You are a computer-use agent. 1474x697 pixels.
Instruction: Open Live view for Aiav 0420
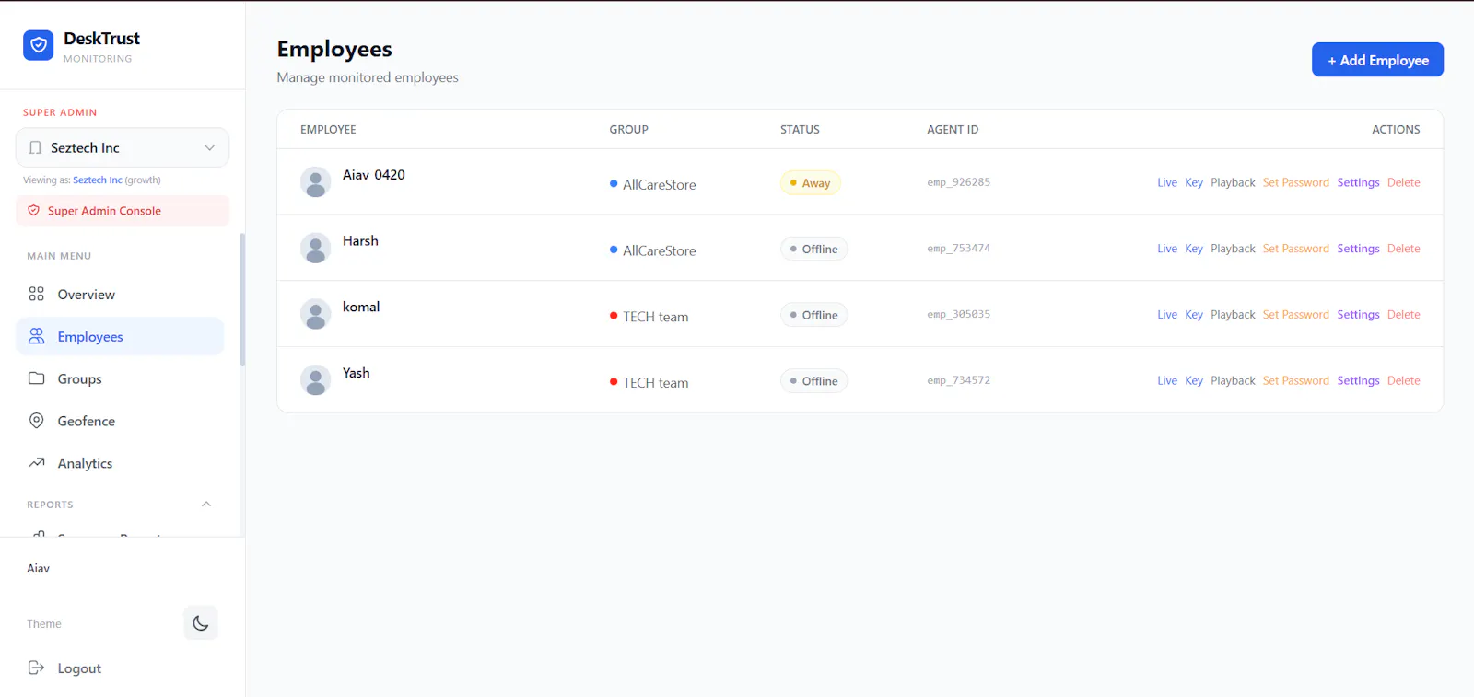point(1167,182)
